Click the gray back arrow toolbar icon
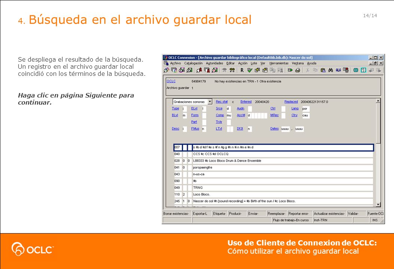Image resolution: width=394 pixels, height=269 pixels. (371, 70)
